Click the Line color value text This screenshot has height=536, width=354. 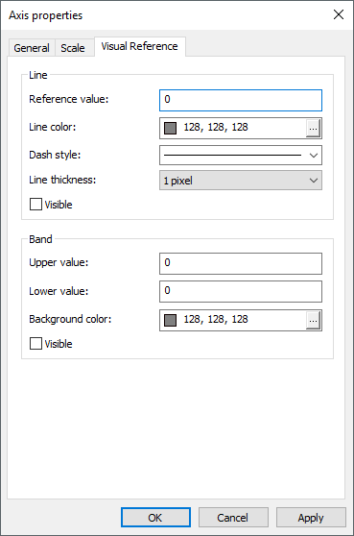[x=216, y=127]
